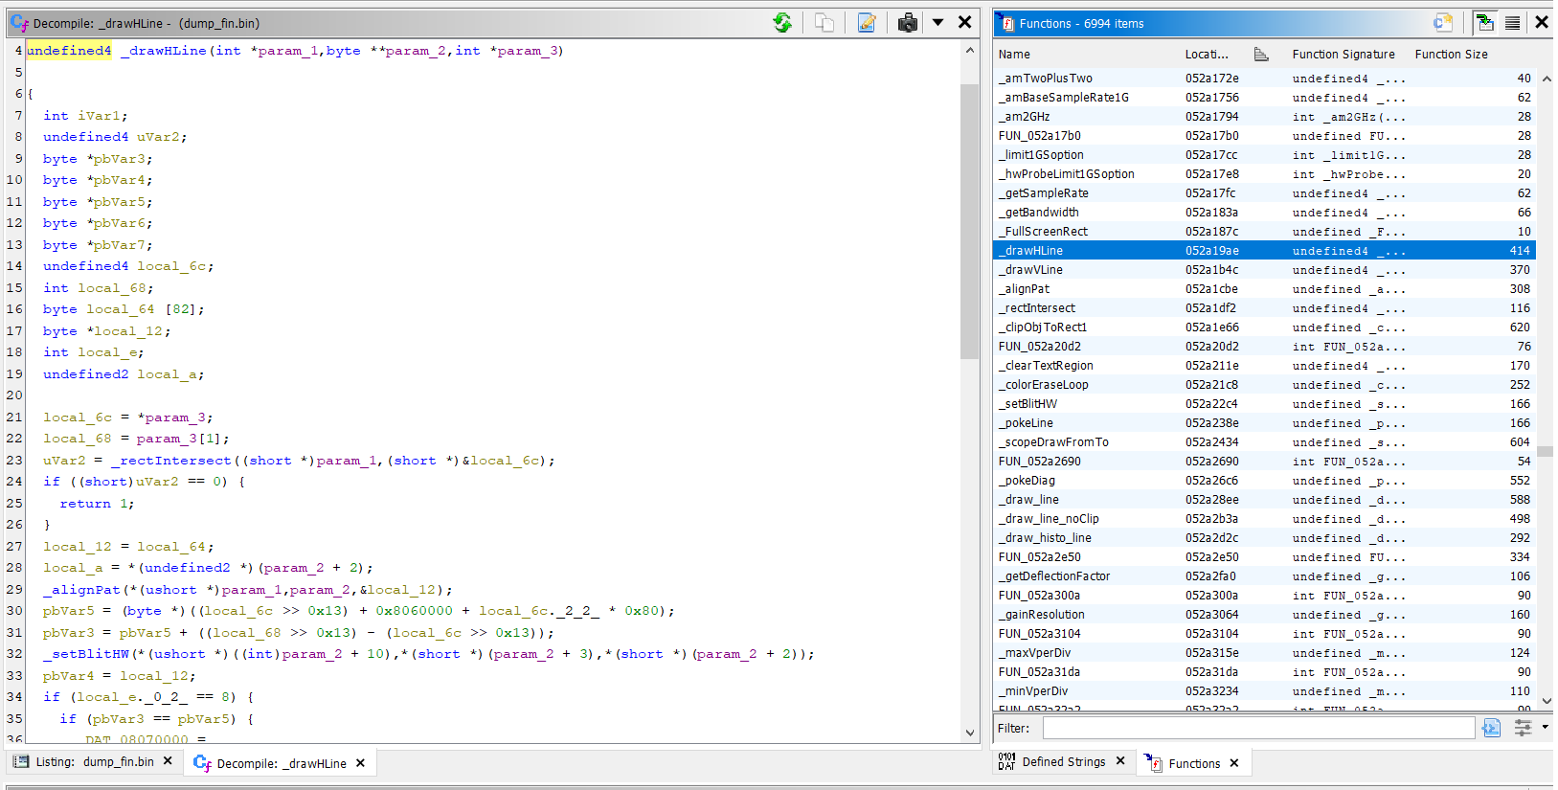
Task: Sort by the Function Signature column
Action: click(x=1343, y=55)
